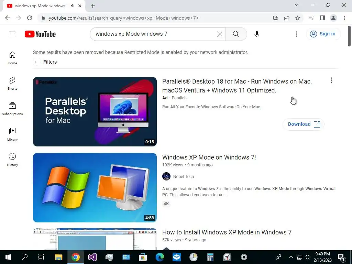Image resolution: width=352 pixels, height=264 pixels.
Task: Click the Download button on the ad
Action: tap(303, 124)
